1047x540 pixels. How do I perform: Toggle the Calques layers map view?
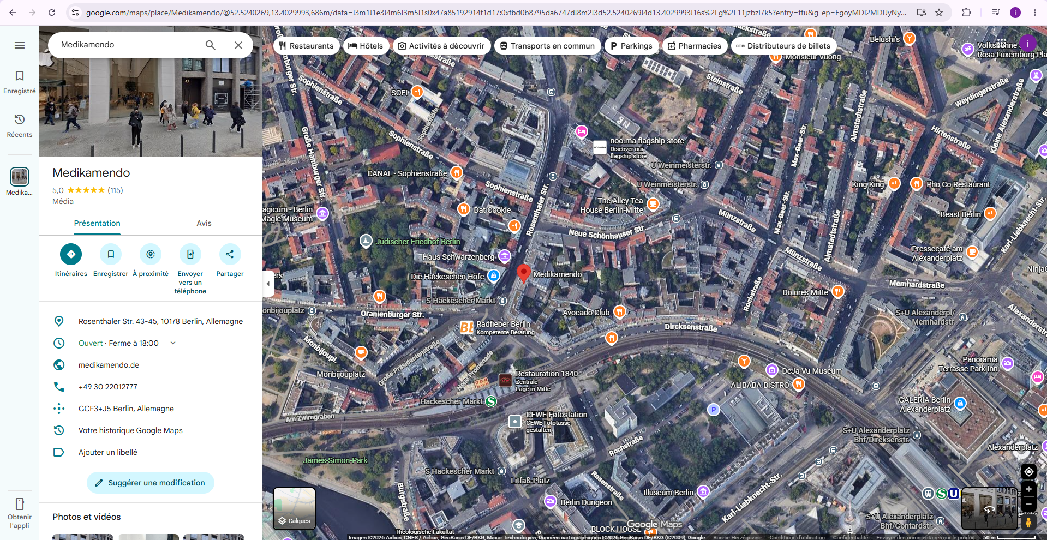pyautogui.click(x=294, y=508)
